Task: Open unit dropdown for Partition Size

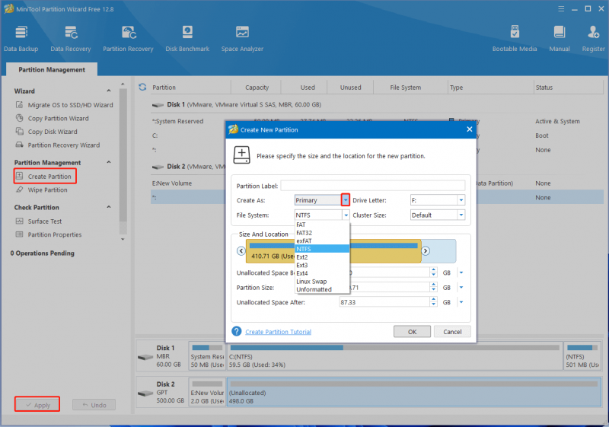Action: [461, 287]
